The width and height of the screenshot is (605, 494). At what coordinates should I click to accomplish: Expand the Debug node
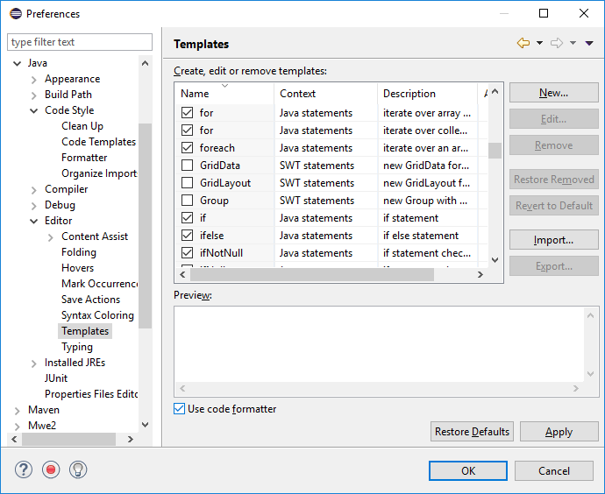34,205
